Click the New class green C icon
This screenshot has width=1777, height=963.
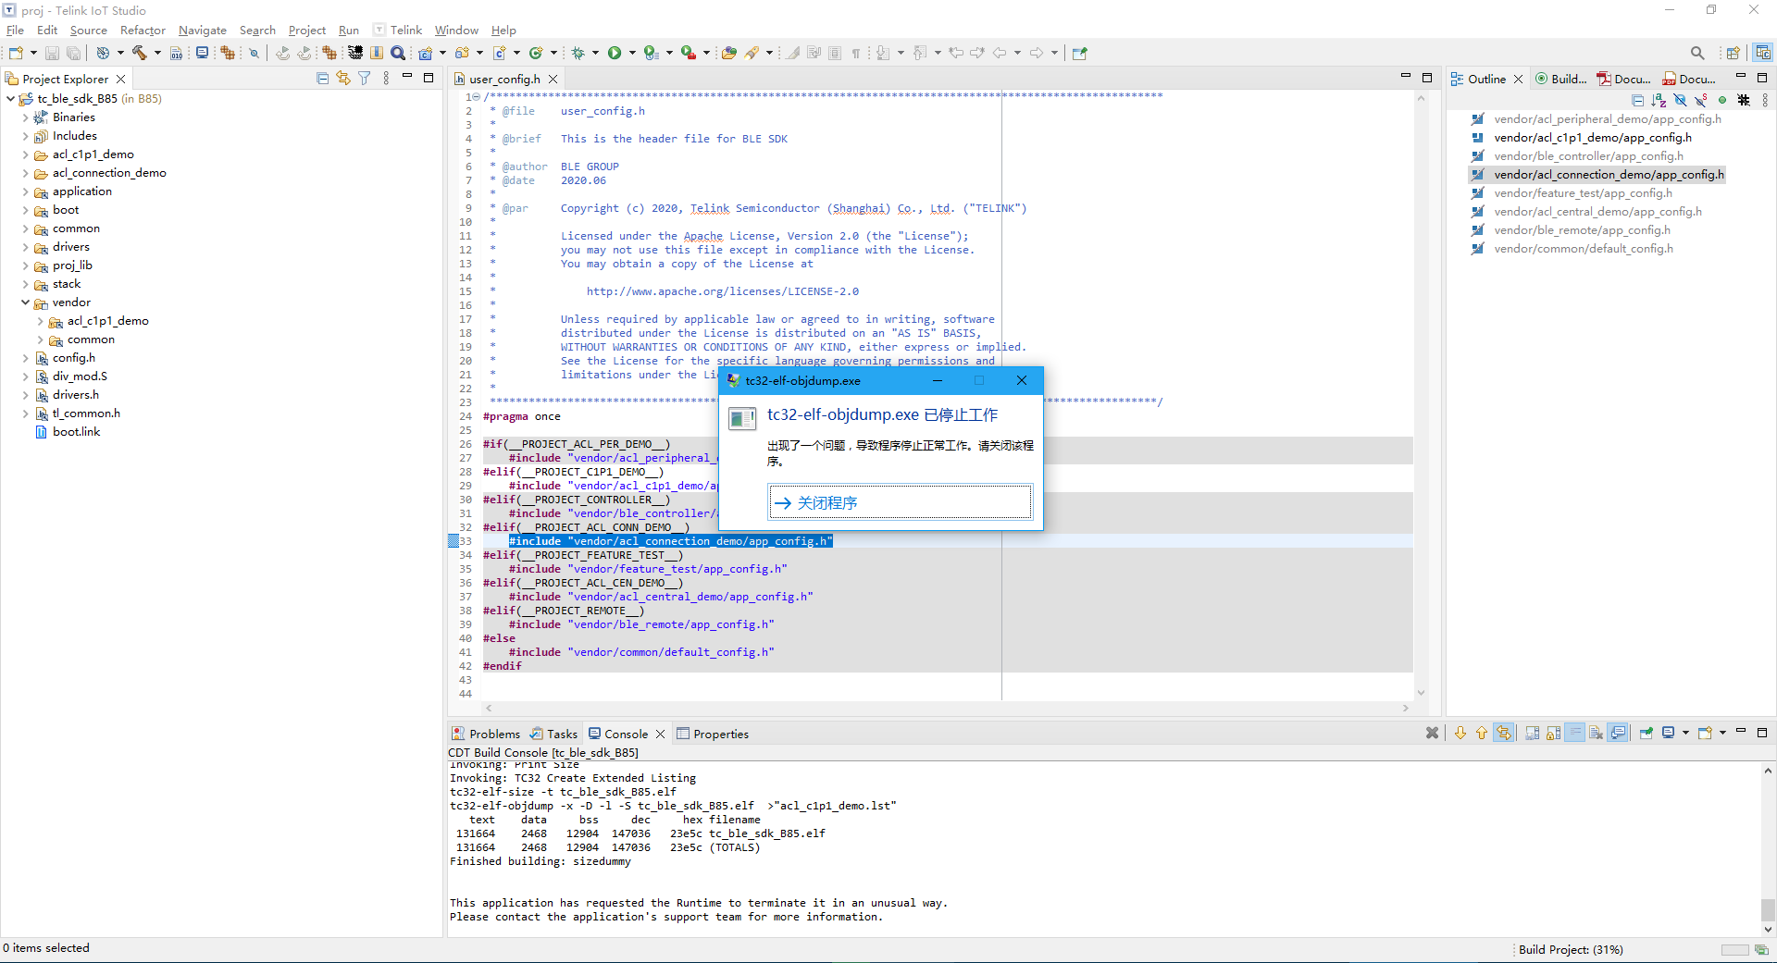tap(536, 53)
